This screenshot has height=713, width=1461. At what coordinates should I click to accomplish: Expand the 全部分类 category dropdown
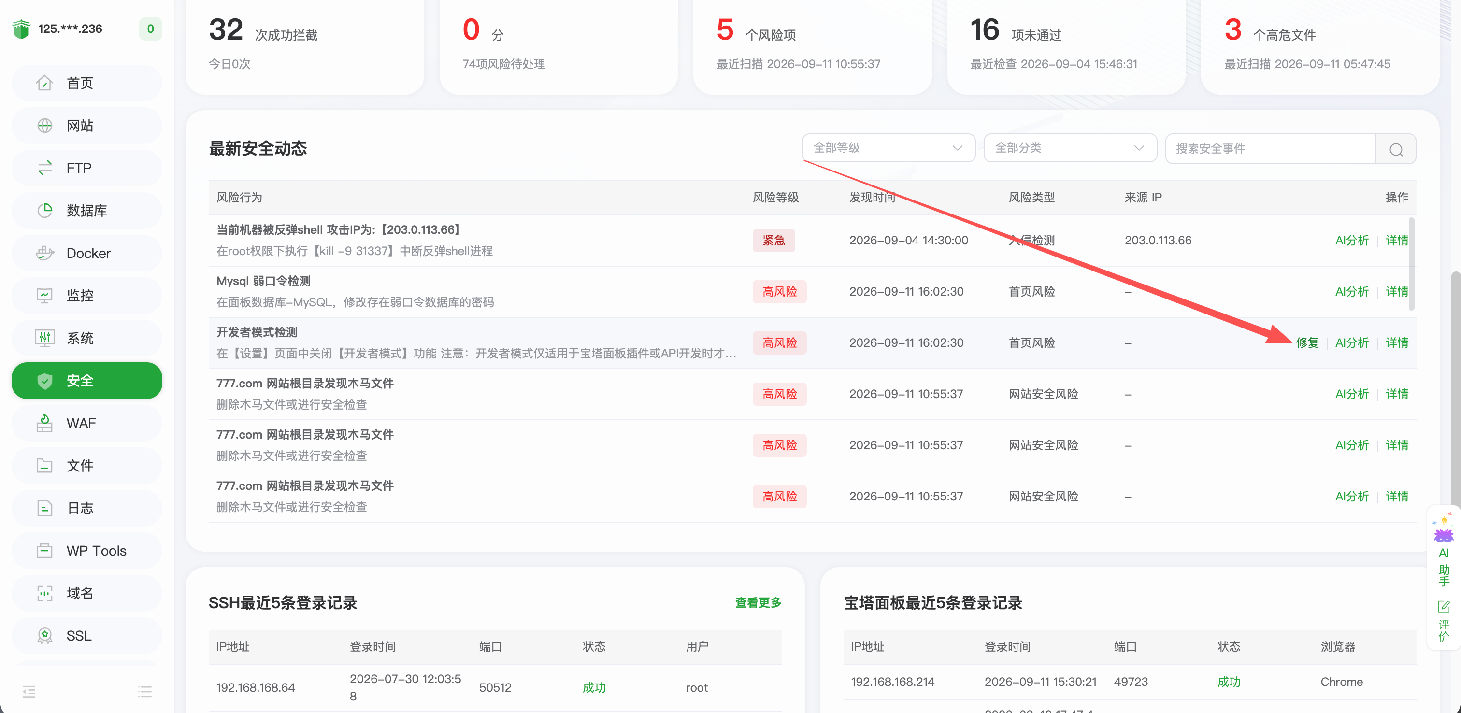[1070, 148]
